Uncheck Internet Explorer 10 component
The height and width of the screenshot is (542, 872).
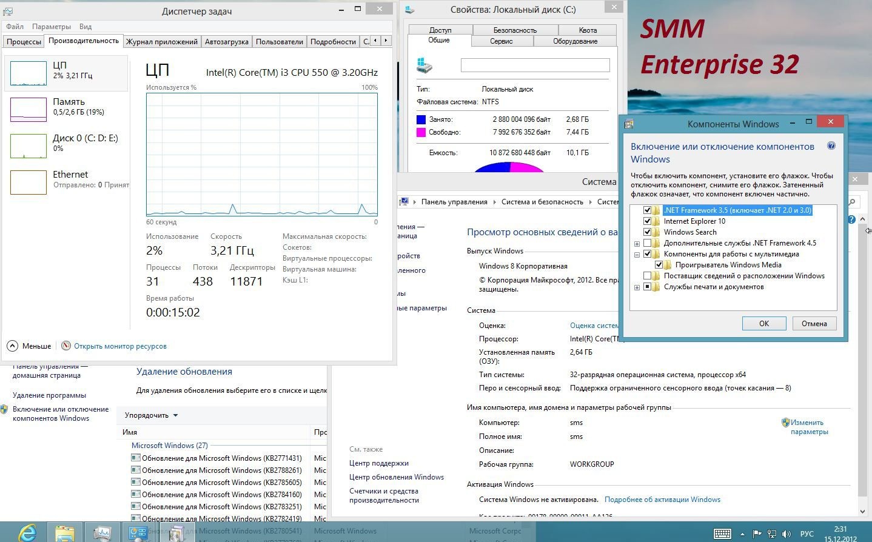(x=647, y=221)
